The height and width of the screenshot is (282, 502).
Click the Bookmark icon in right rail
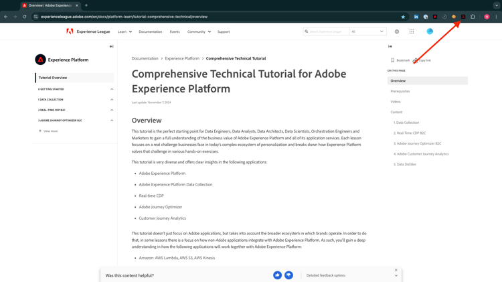[x=392, y=60]
